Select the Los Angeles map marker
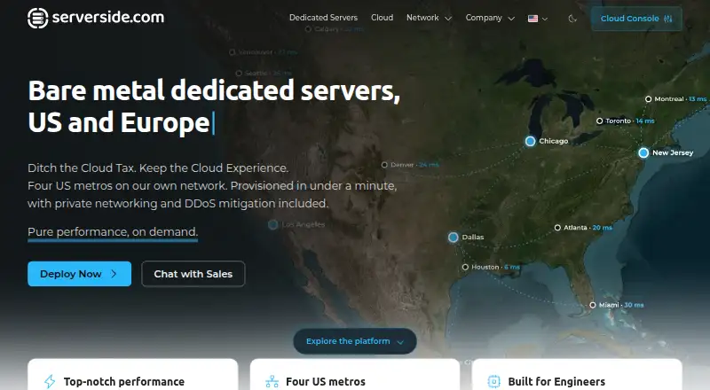This screenshot has width=710, height=390. pos(273,224)
